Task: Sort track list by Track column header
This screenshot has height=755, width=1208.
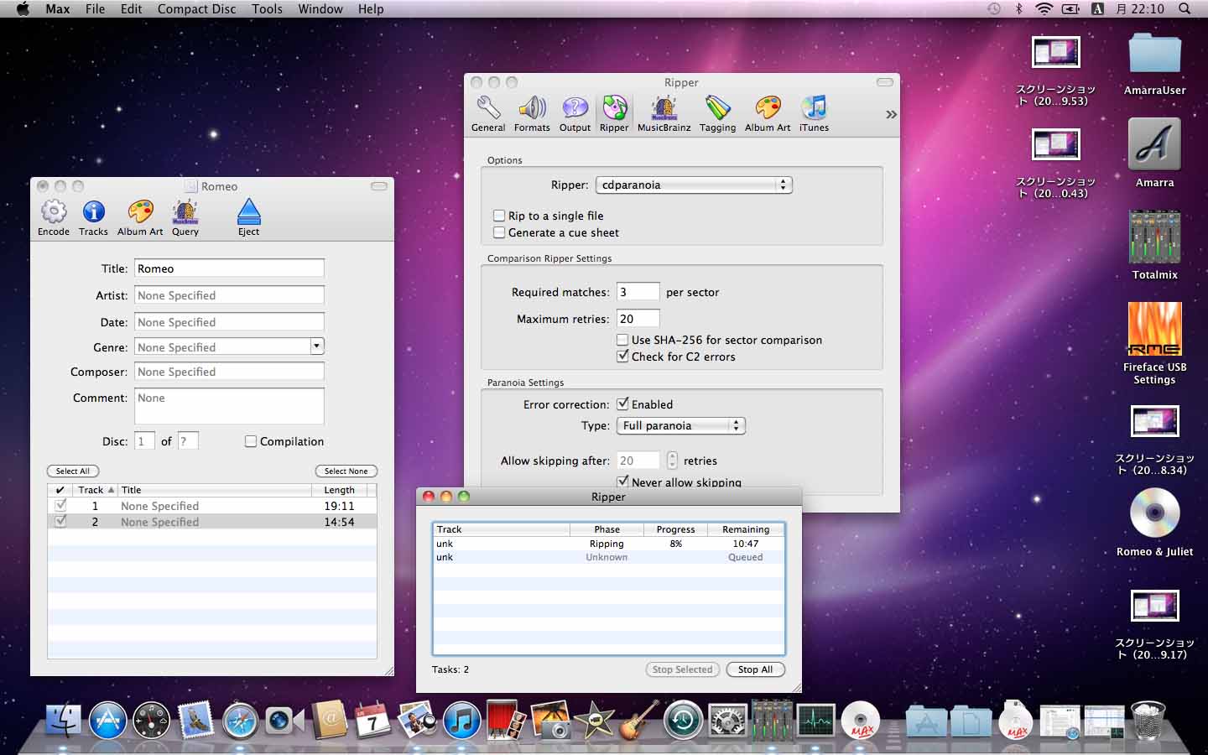Action: [x=94, y=490]
